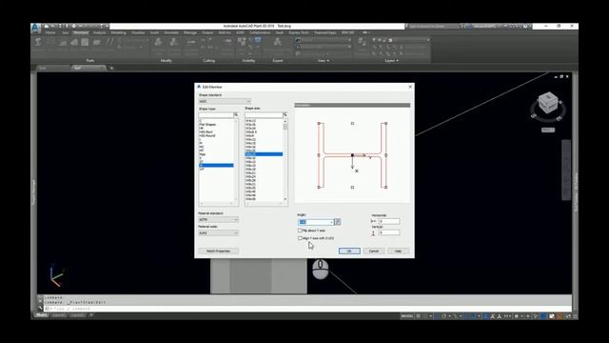The width and height of the screenshot is (609, 343).
Task: Click the ViewCube in the drawing area
Action: tap(548, 104)
